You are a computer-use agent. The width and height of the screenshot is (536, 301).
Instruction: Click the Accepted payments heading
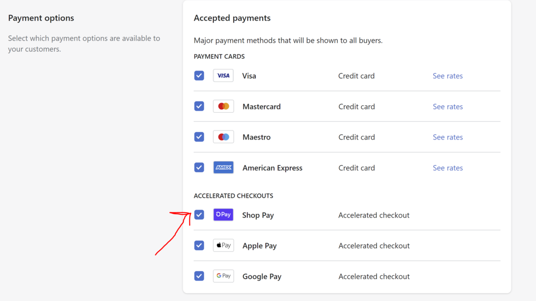point(232,18)
